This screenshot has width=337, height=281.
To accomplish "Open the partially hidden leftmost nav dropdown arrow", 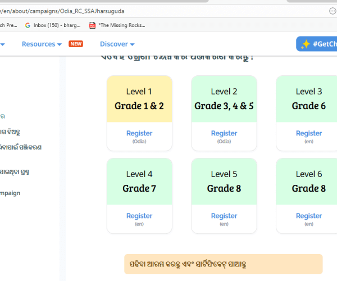I will click(x=3, y=44).
